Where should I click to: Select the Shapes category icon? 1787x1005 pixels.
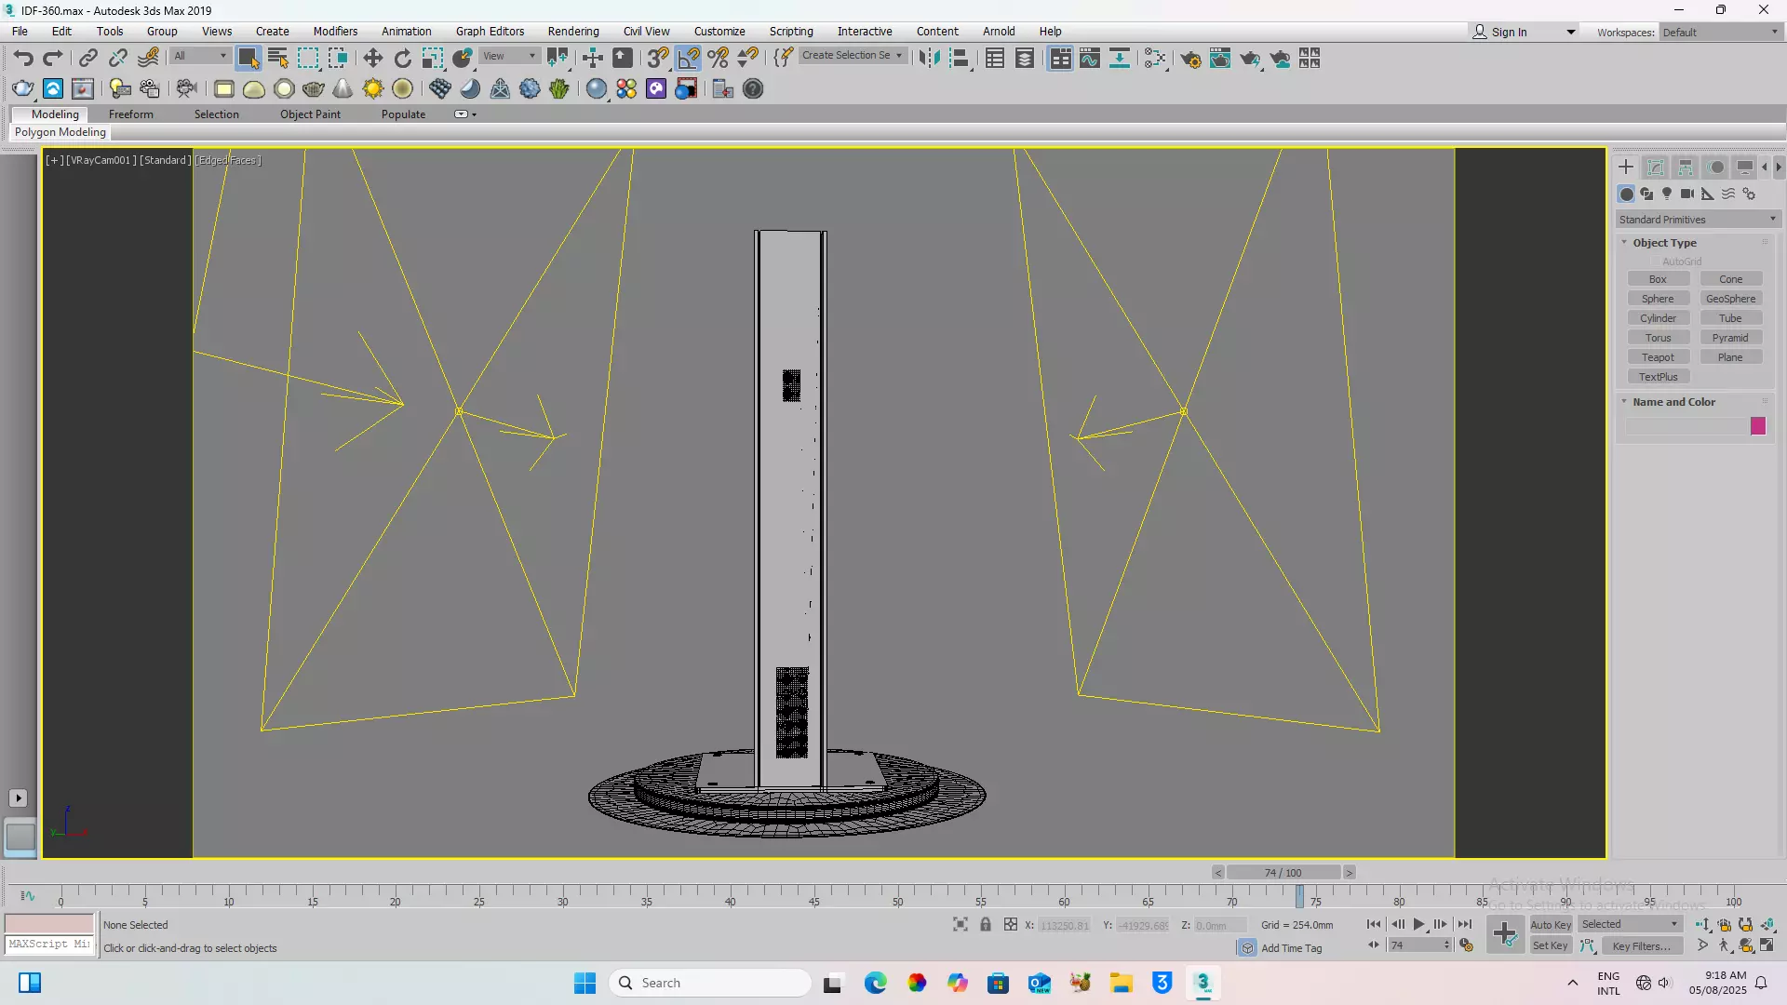[x=1646, y=194]
